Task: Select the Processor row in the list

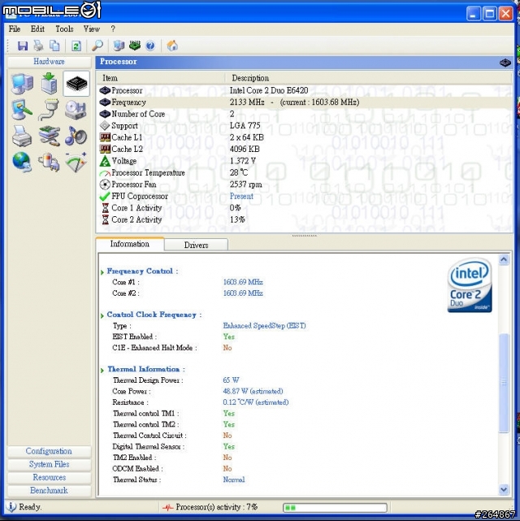Action: point(304,90)
